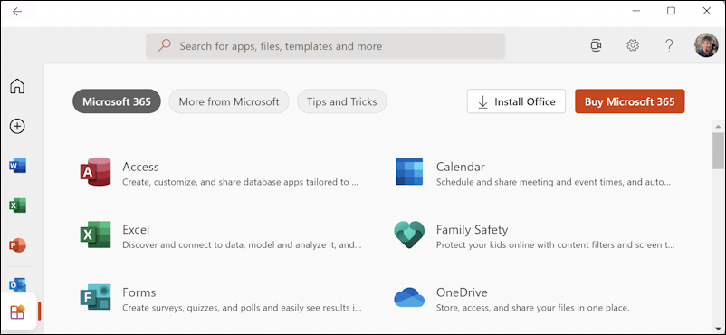Click 'Discover and connect to data' description
Image resolution: width=726 pixels, height=335 pixels.
coord(242,244)
